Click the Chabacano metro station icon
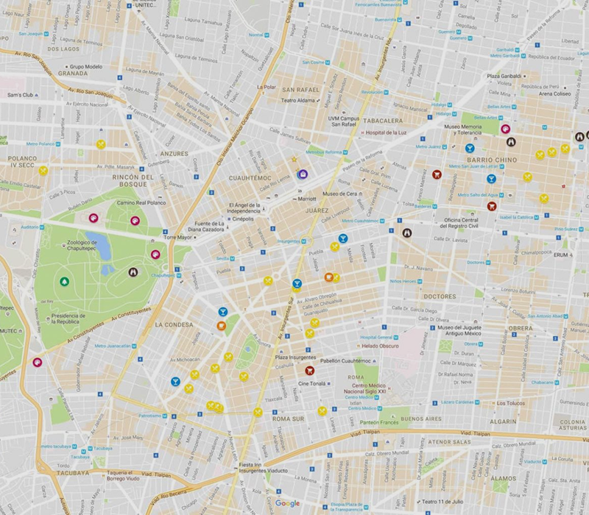 (x=557, y=383)
